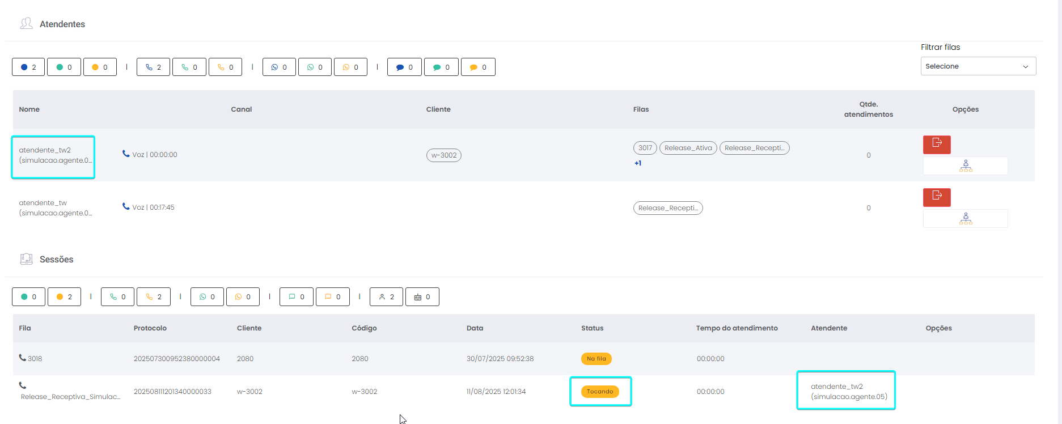
Task: Filter attendants by blue phone voice counter
Action: [x=153, y=67]
